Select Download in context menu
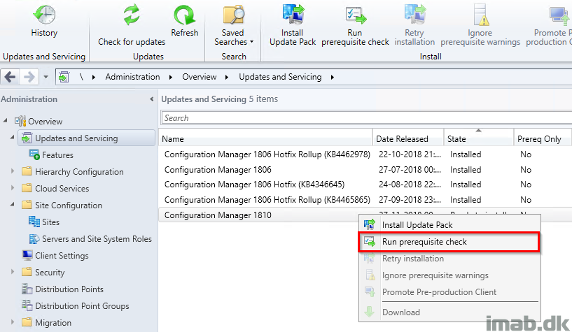Image resolution: width=572 pixels, height=332 pixels. coord(449,312)
